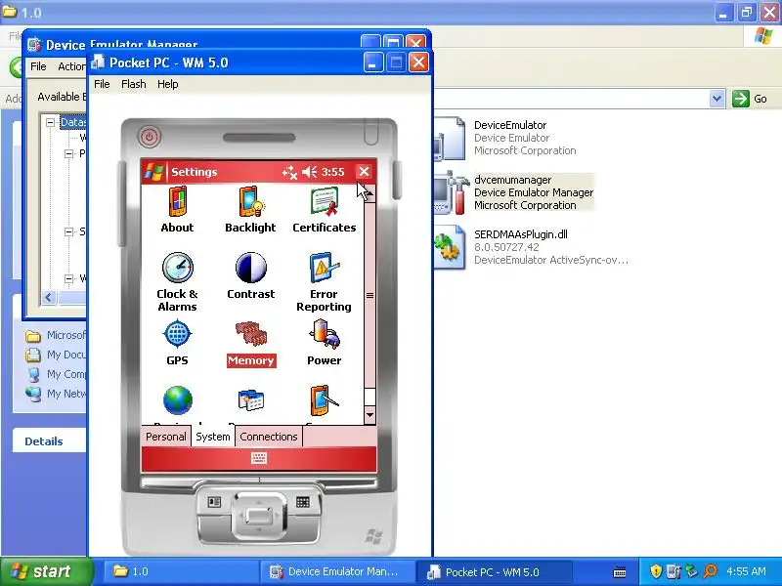Viewport: 782px width, 586px height.
Task: Click Settings scrollbar down arrow
Action: [x=370, y=414]
